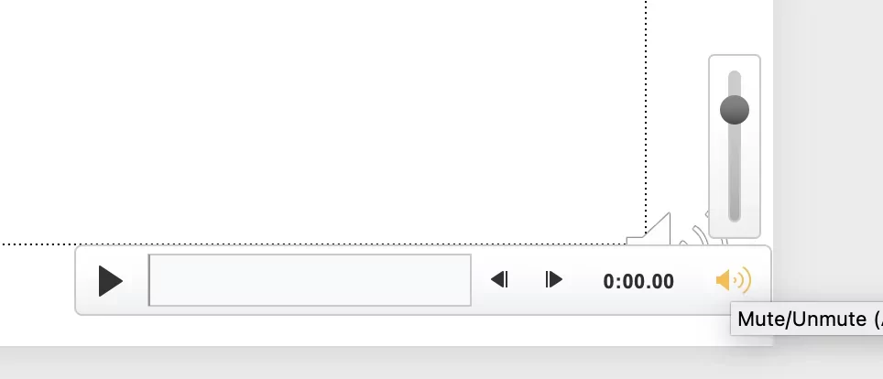This screenshot has height=379, width=883.
Task: Click the round volume slider knob
Action: click(x=735, y=109)
